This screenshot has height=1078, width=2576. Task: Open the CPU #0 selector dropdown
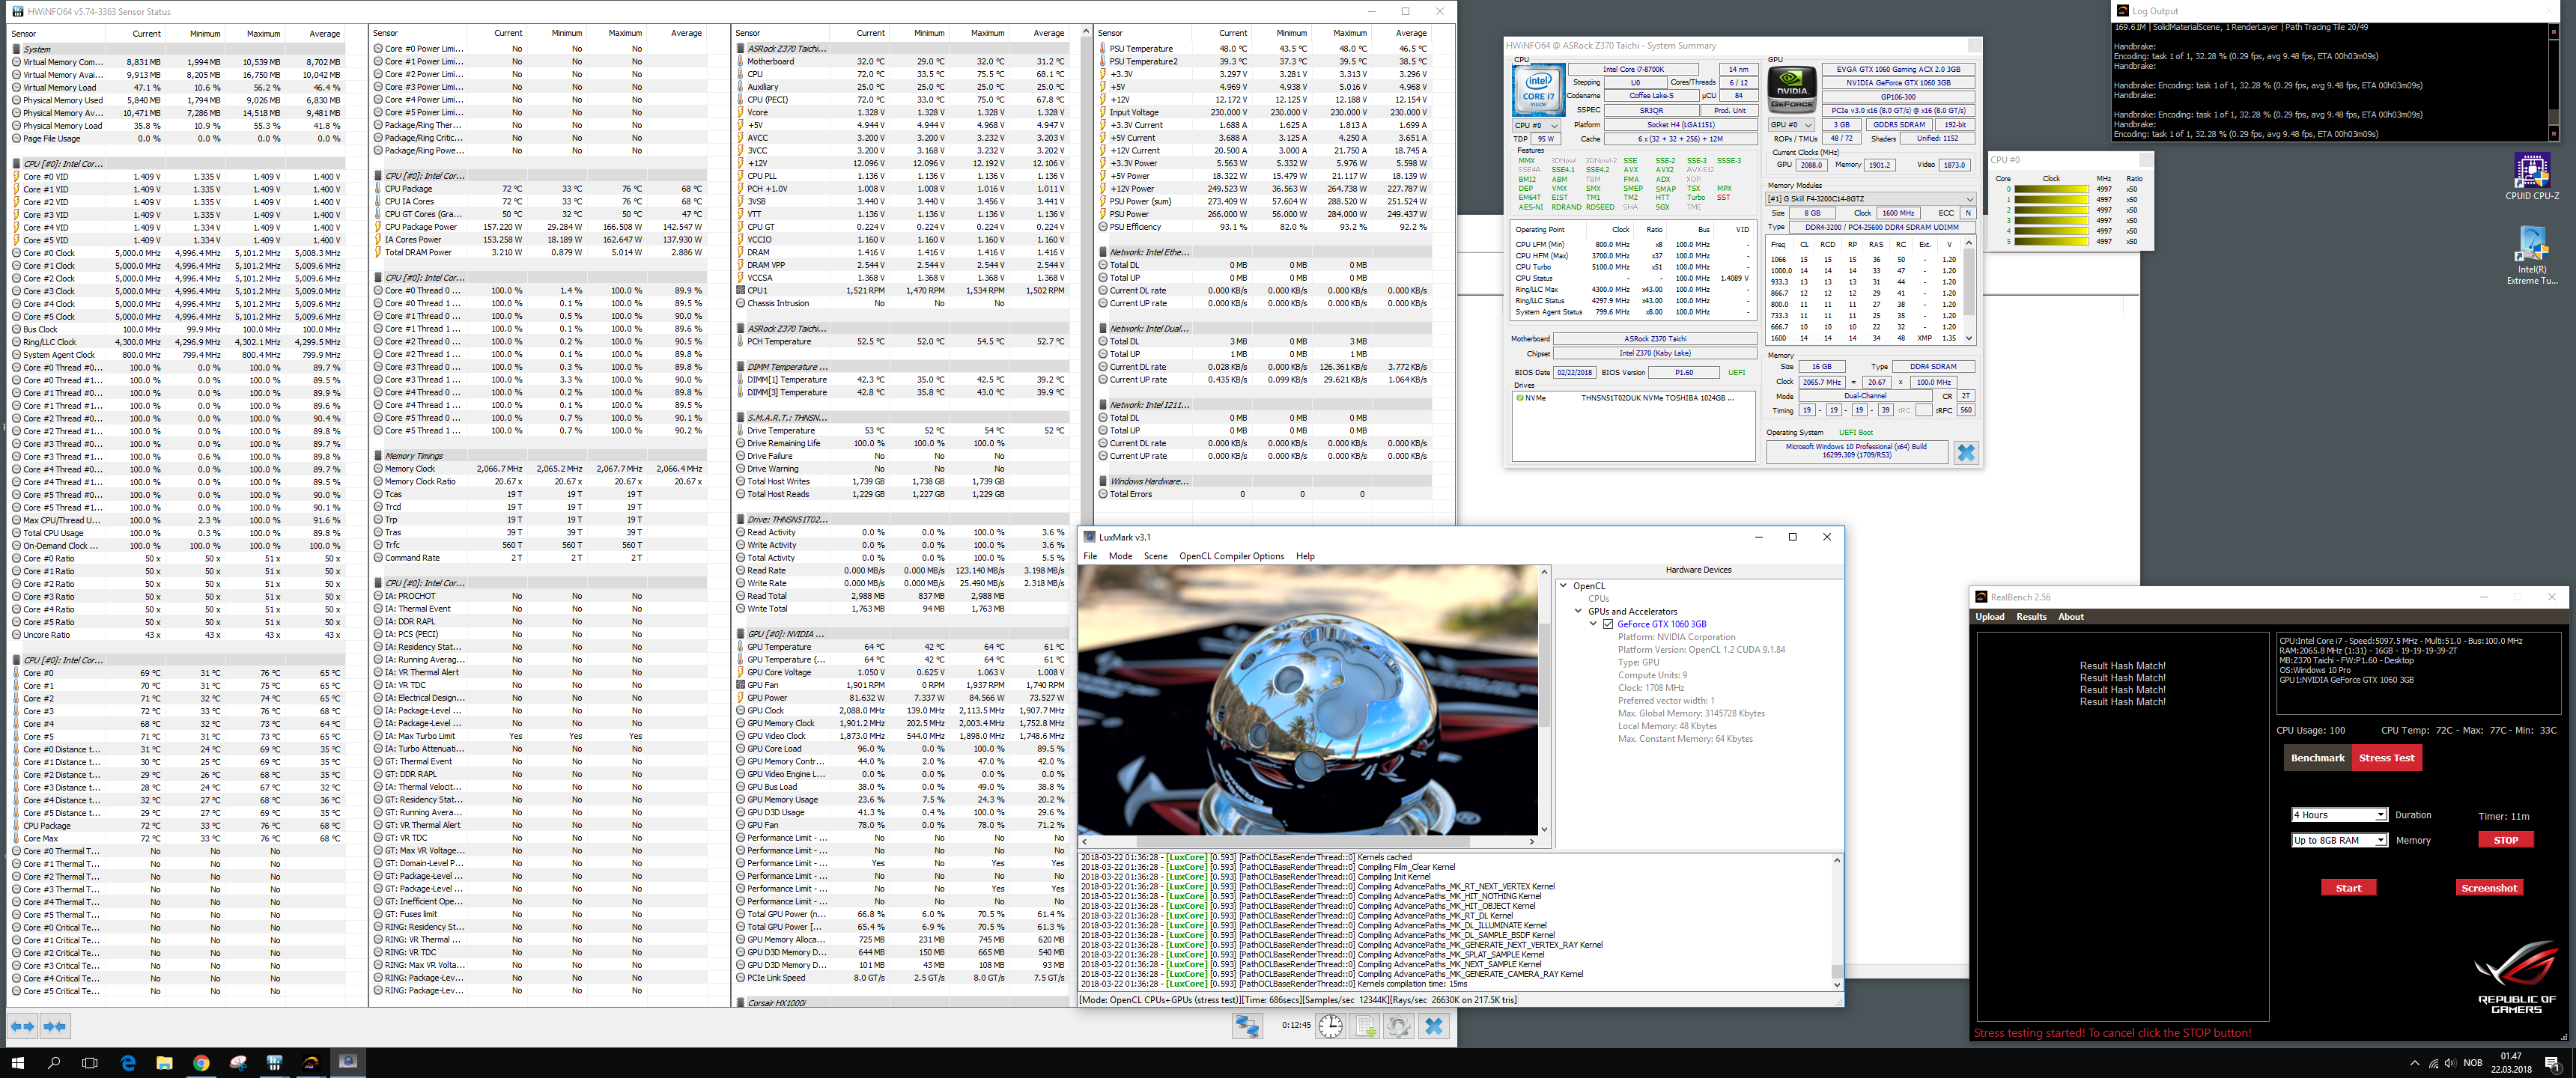click(1535, 125)
